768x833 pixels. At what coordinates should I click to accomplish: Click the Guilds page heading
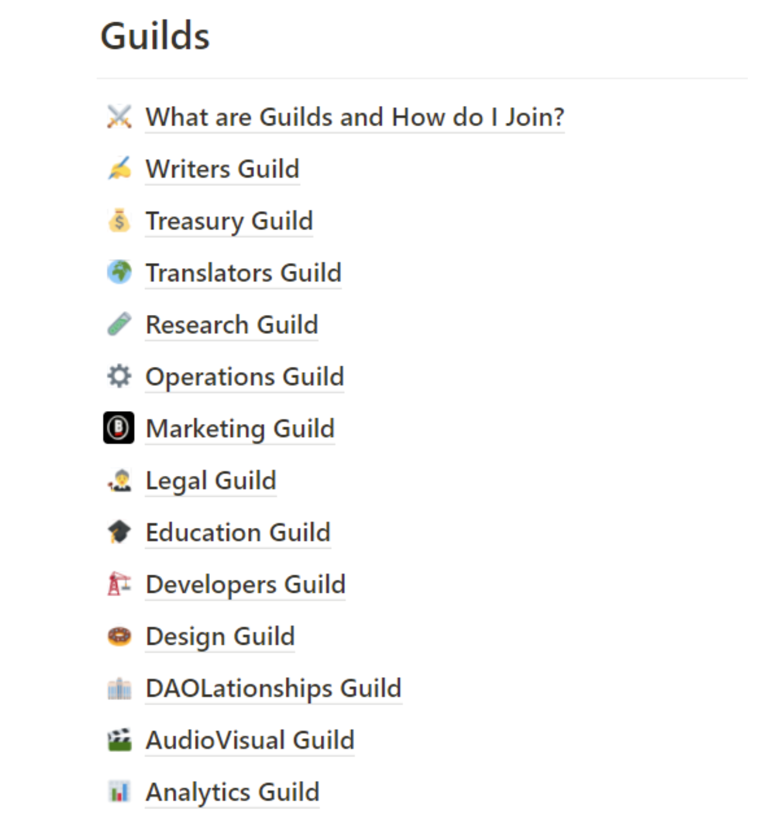click(x=155, y=37)
